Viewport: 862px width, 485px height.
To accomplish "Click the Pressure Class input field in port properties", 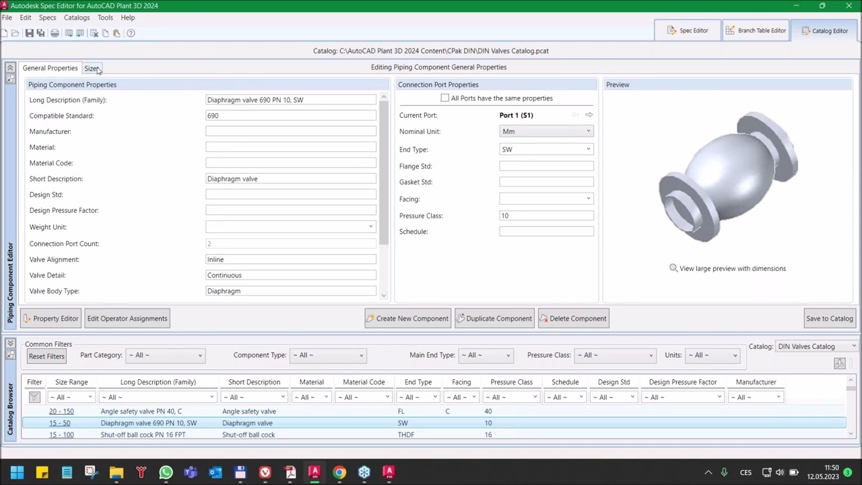I will click(x=546, y=216).
